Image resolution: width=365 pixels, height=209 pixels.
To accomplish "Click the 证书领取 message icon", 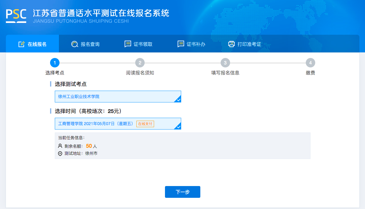I will pyautogui.click(x=128, y=44).
